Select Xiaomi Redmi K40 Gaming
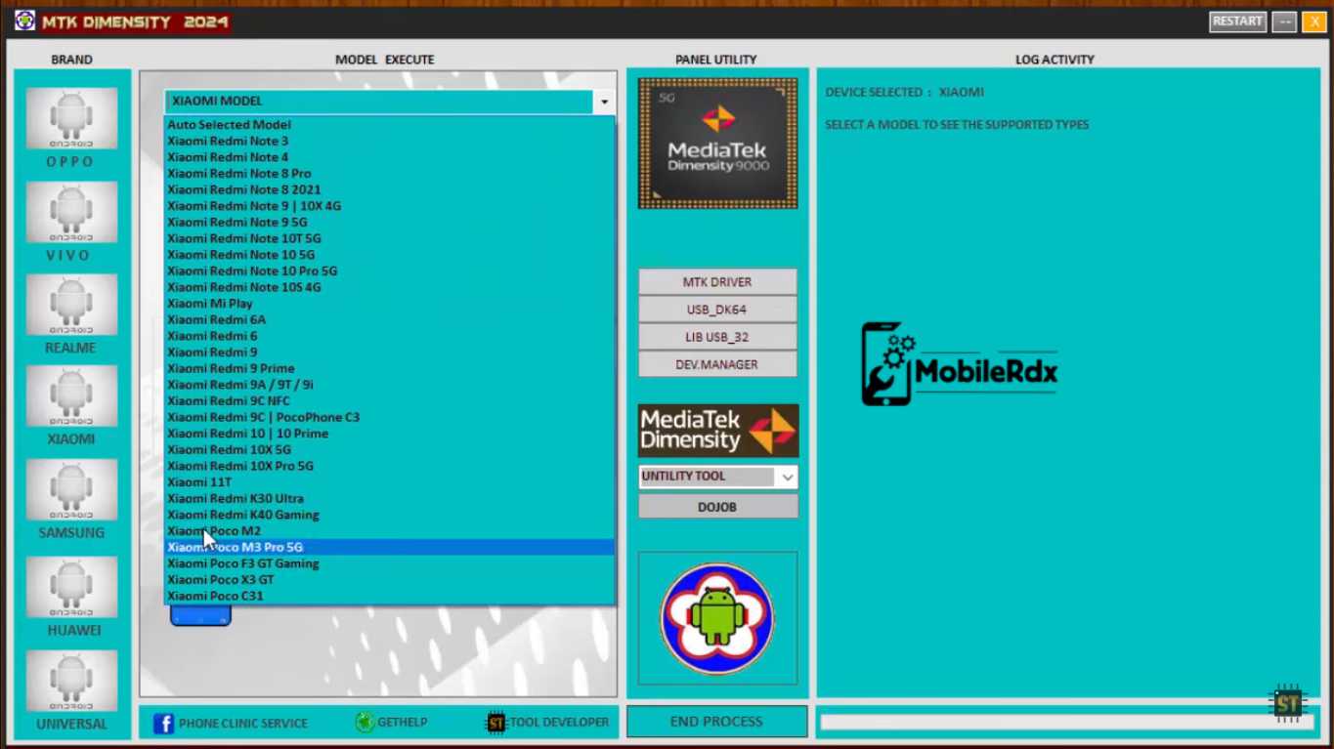Image resolution: width=1334 pixels, height=749 pixels. click(389, 516)
